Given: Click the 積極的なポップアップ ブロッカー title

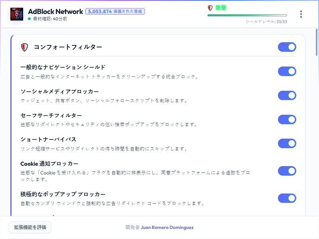Looking at the screenshot, I should coord(63,194).
